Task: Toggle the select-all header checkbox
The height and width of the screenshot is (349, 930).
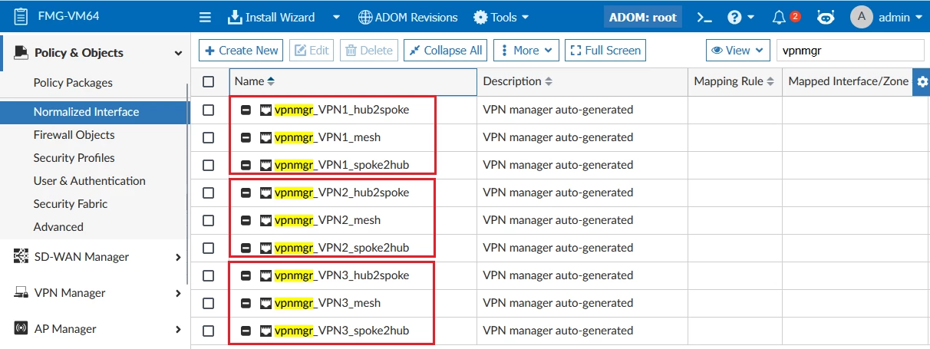Action: click(209, 81)
